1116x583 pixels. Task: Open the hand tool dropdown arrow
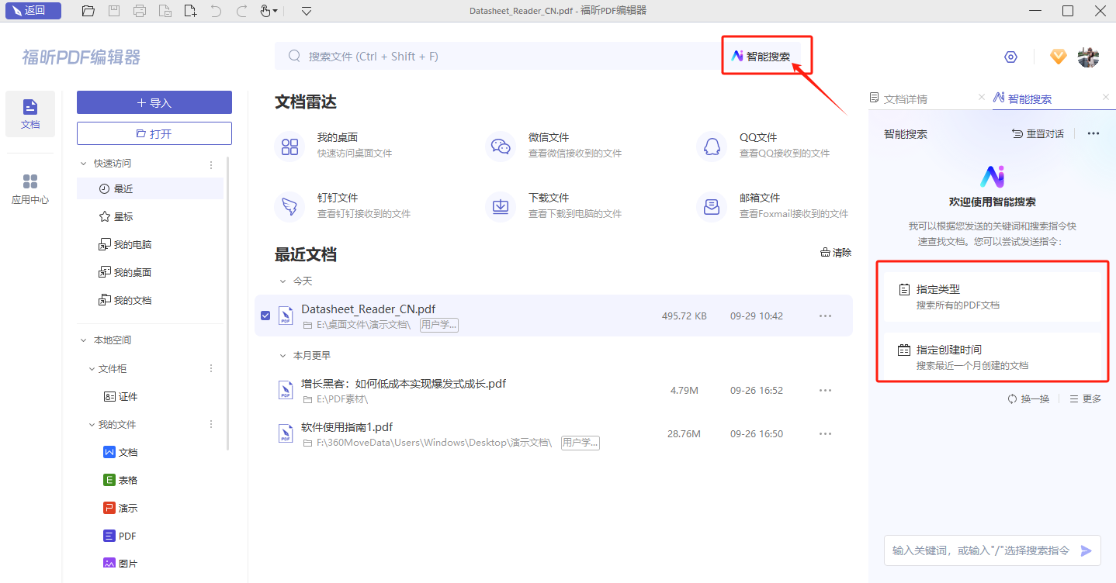tap(275, 11)
